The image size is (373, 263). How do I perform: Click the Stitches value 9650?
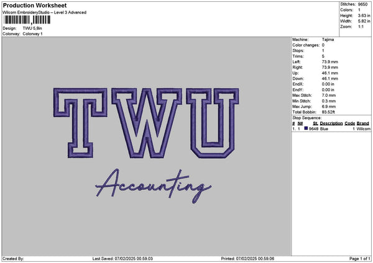click(363, 4)
